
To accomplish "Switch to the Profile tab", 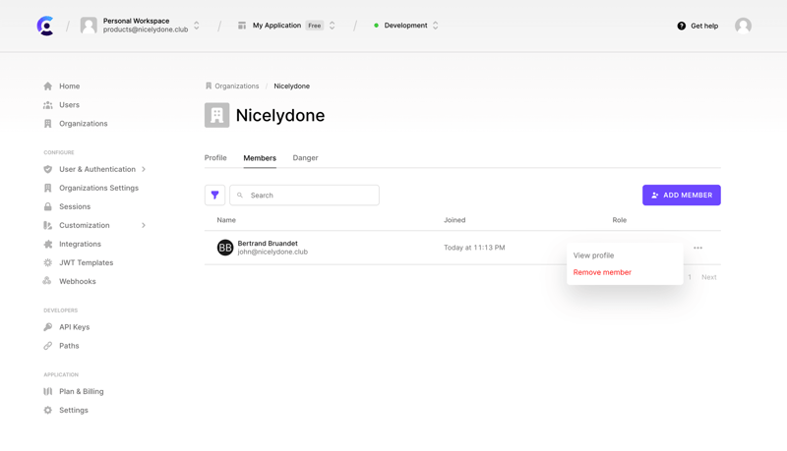I will tap(215, 158).
